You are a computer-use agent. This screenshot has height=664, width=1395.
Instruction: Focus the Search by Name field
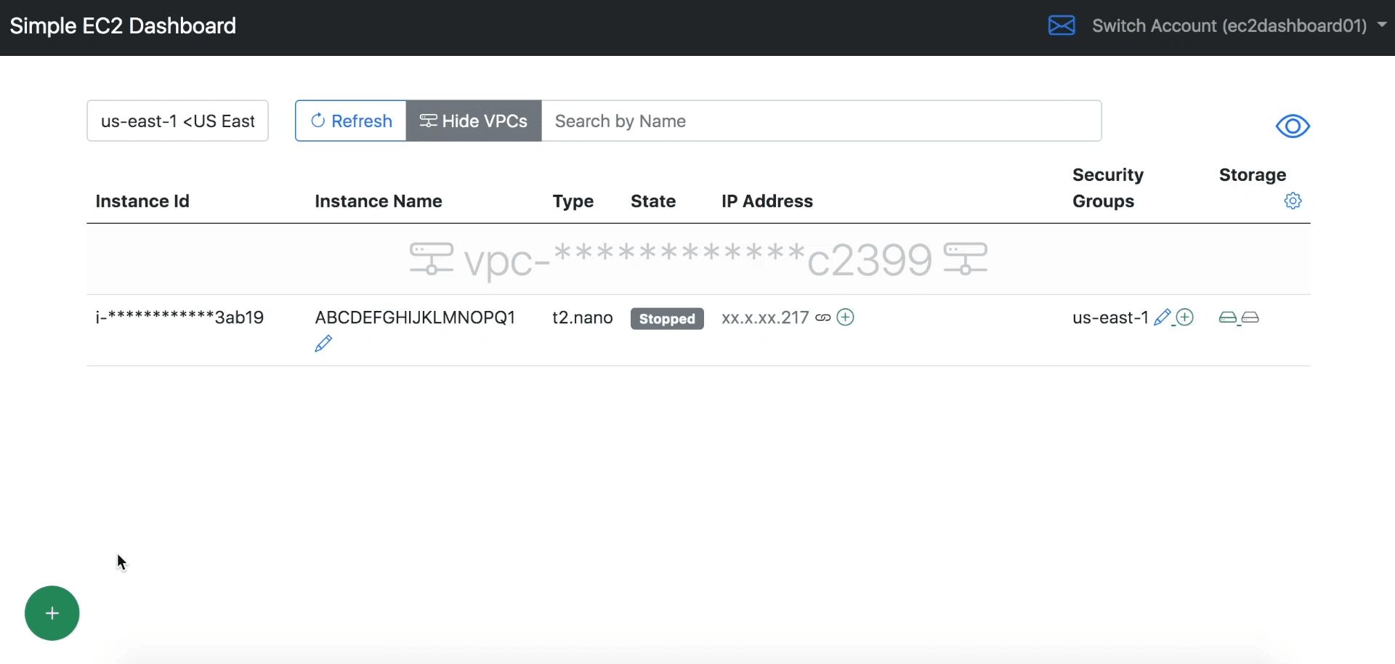822,121
